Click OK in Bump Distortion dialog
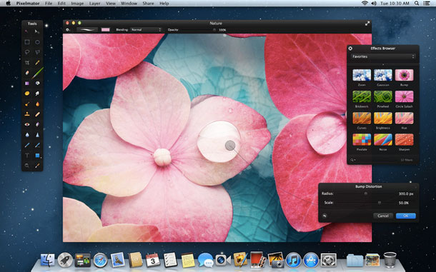Screen dimensions: 436x272 (406, 216)
